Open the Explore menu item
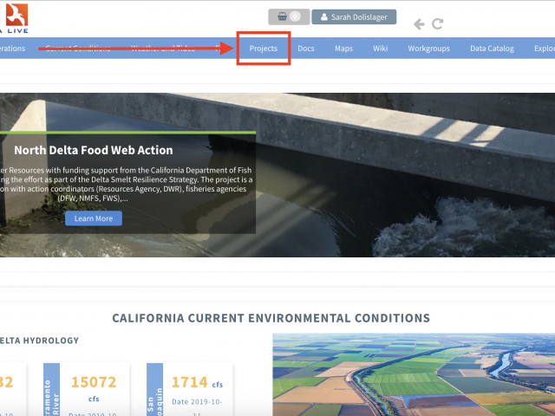This screenshot has height=416, width=555. click(x=545, y=49)
